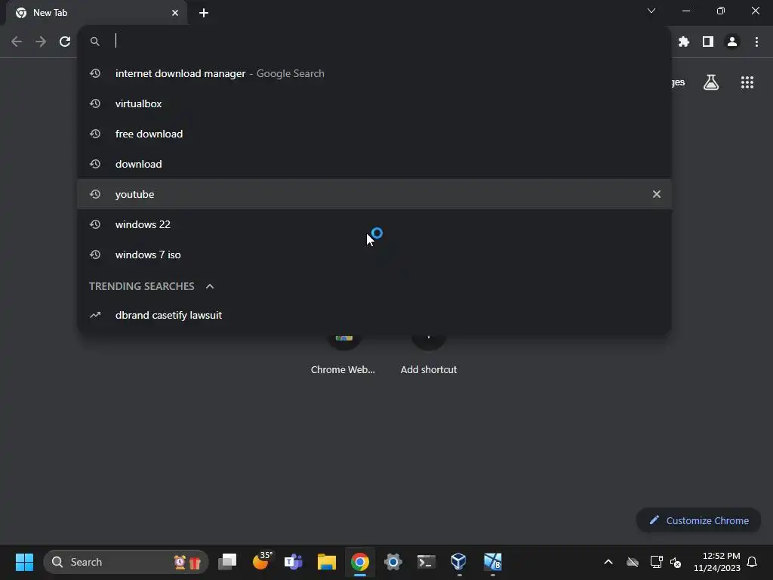Select the 'virtualbox' suggestion

tap(374, 103)
